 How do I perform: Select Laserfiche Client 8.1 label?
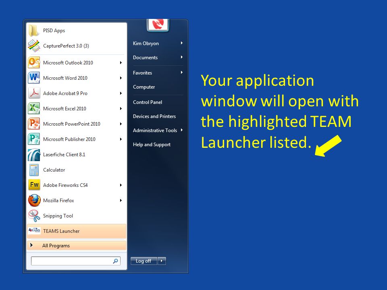pyautogui.click(x=64, y=155)
